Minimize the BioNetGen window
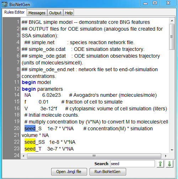Image resolution: width=178 pixels, height=179 pixels. tap(145, 3)
